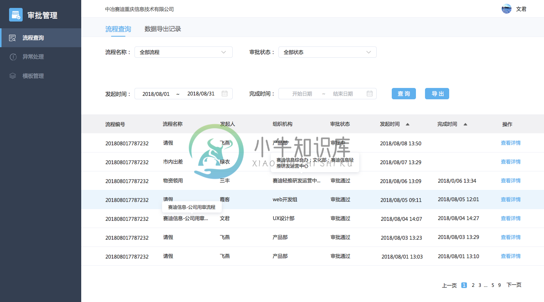544x302 pixels.
Task: Open 查看详情 for the 市内出差 row
Action: click(511, 162)
